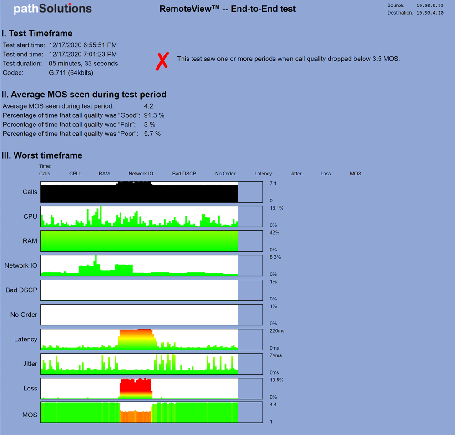455x435 pixels.
Task: Click the pathSolutions logo
Action: 52,9
